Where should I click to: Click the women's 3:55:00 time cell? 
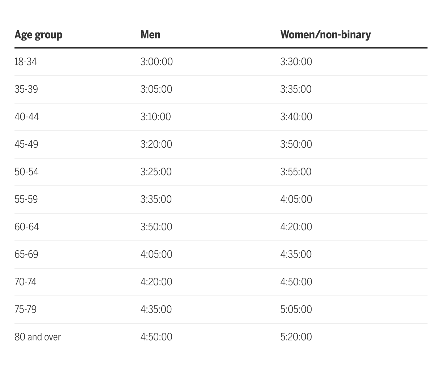(296, 172)
